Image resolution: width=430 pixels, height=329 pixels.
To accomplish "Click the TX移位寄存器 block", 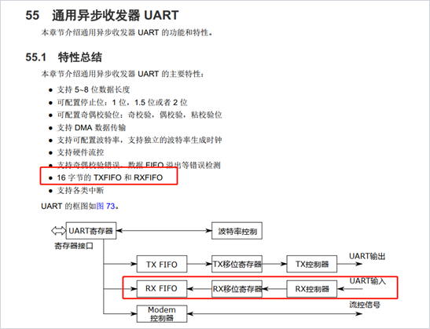I will (237, 264).
